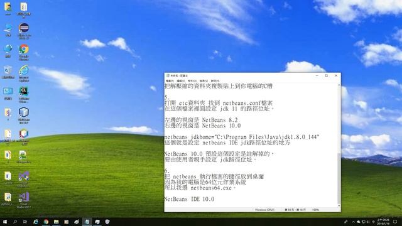Click the '100%' zoom status bar entry

(x=315, y=210)
